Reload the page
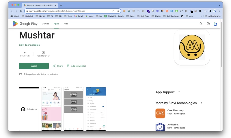Screen dimensions: 231x138 pyautogui.click(x=21, y=11)
